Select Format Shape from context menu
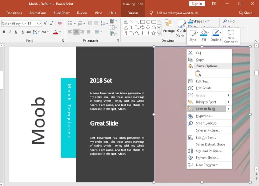This screenshot has width=259, height=186. point(207,158)
